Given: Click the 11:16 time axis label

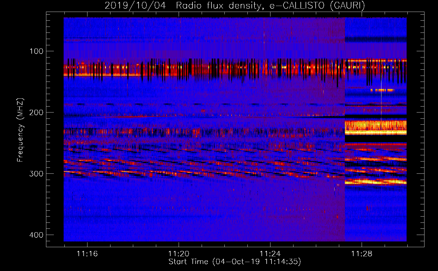Looking at the screenshot, I should [x=87, y=254].
